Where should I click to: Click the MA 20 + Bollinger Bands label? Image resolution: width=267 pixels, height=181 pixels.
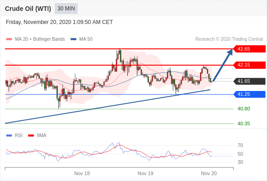pyautogui.click(x=40, y=39)
